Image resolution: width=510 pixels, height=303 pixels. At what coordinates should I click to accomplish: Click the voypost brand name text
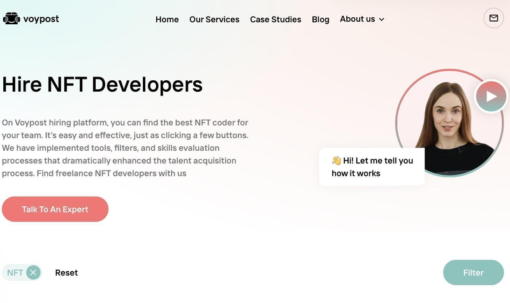click(x=41, y=19)
